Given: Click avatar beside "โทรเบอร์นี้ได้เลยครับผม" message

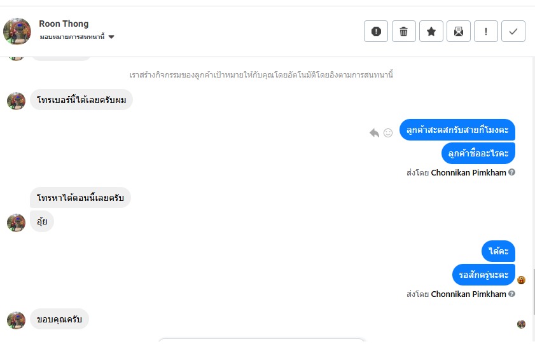Looking at the screenshot, I should coord(16,100).
